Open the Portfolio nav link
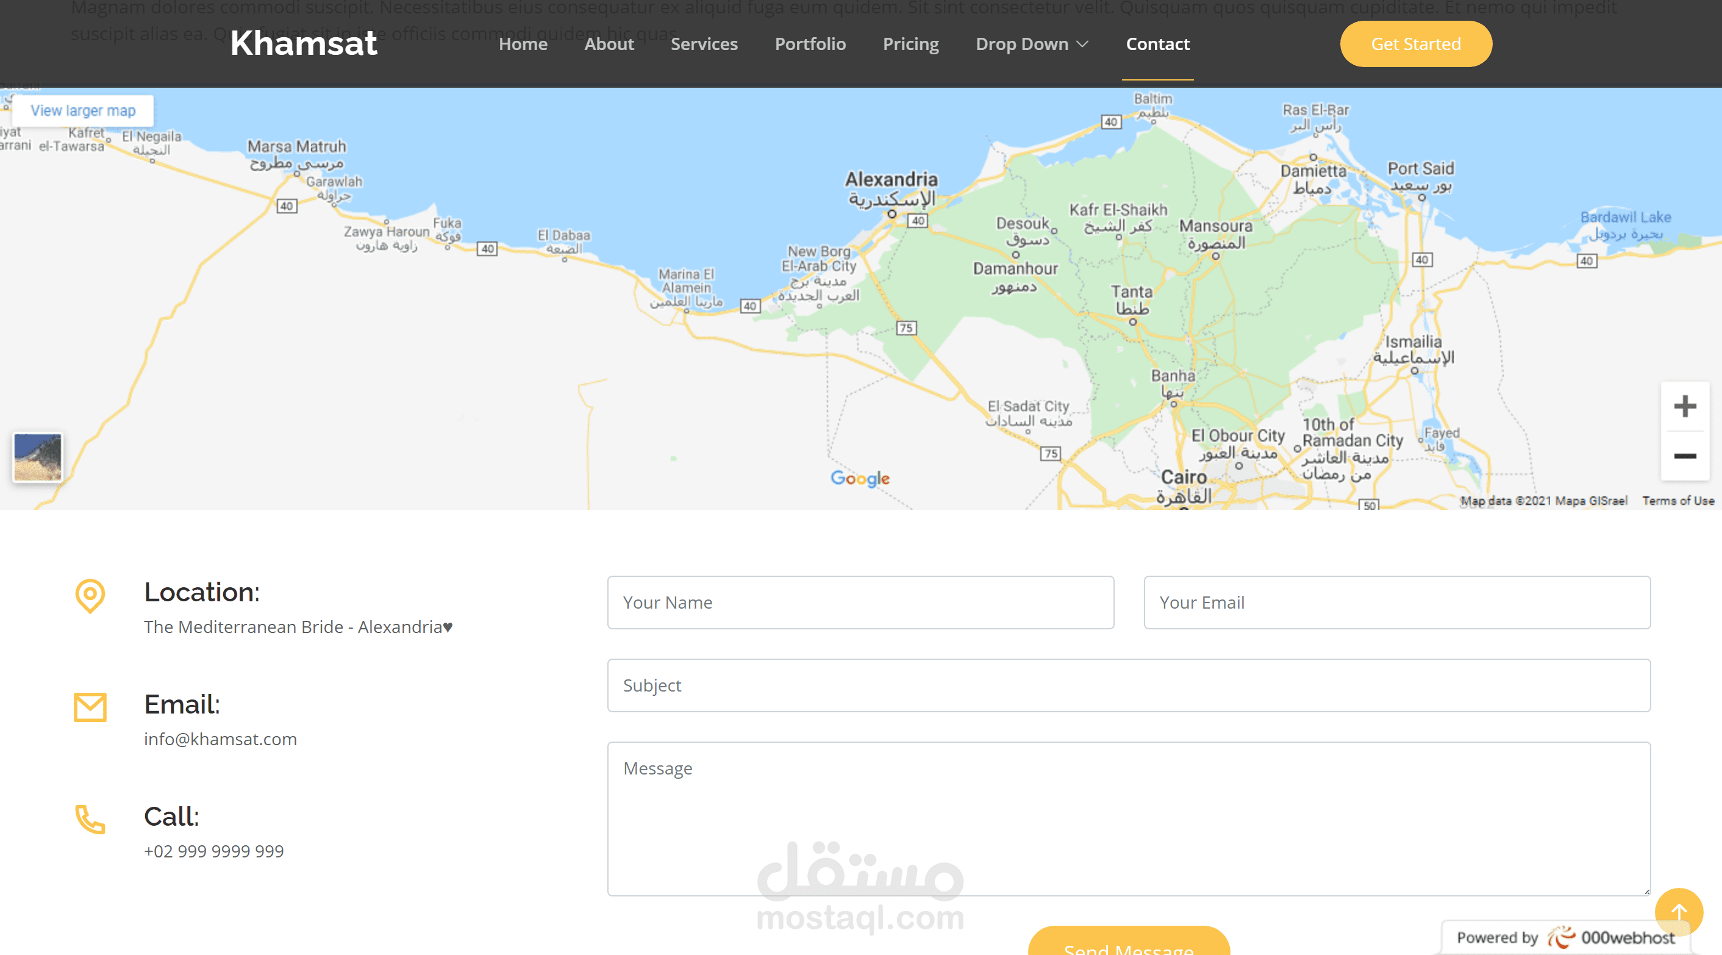This screenshot has width=1722, height=955. pyautogui.click(x=810, y=44)
